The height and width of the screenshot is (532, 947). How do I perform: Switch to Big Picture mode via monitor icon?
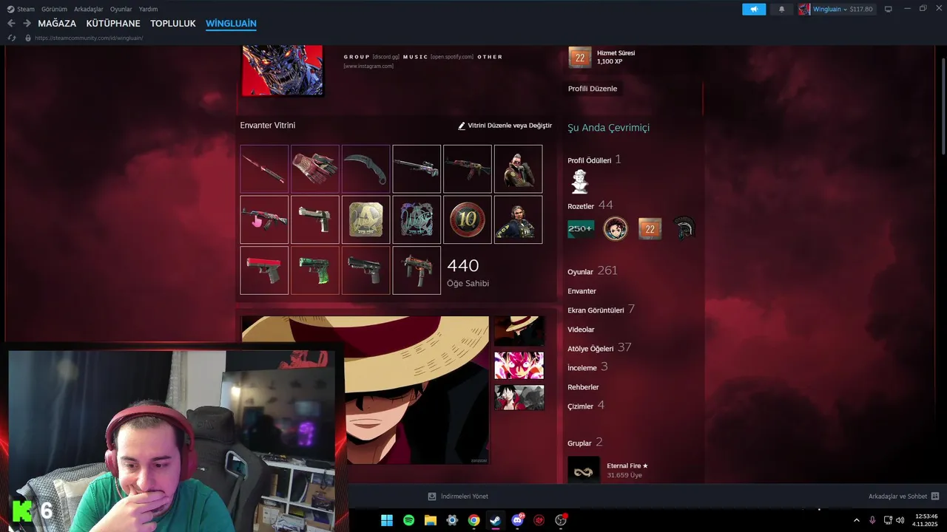(888, 9)
